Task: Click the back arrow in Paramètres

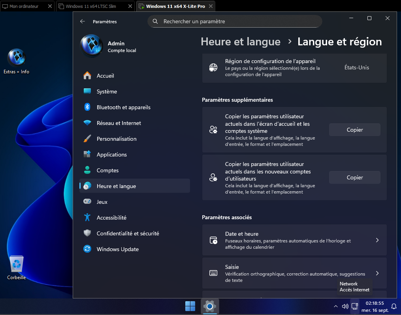Action: point(82,21)
